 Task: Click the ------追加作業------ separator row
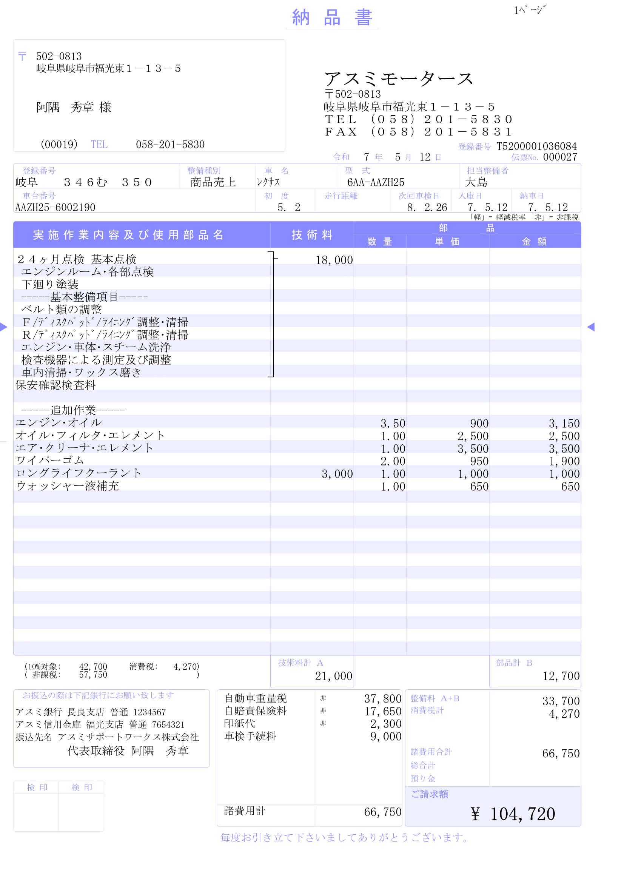point(72,410)
